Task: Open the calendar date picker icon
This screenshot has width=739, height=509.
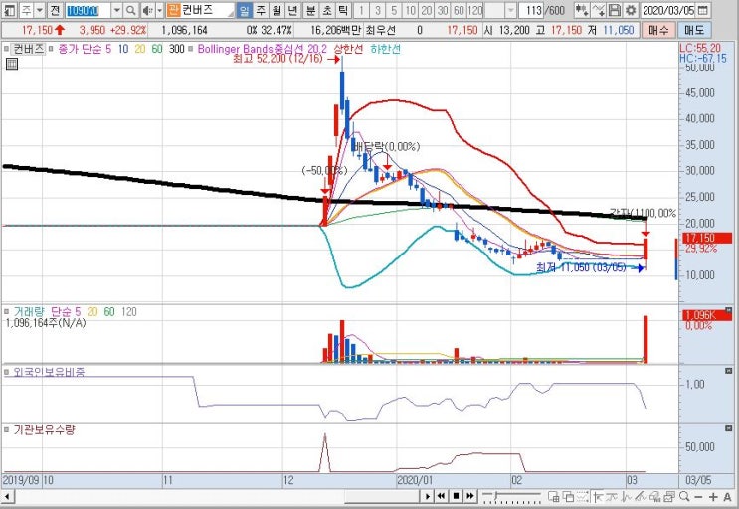Action: click(702, 10)
